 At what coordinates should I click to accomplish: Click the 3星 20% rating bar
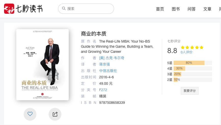(193, 74)
